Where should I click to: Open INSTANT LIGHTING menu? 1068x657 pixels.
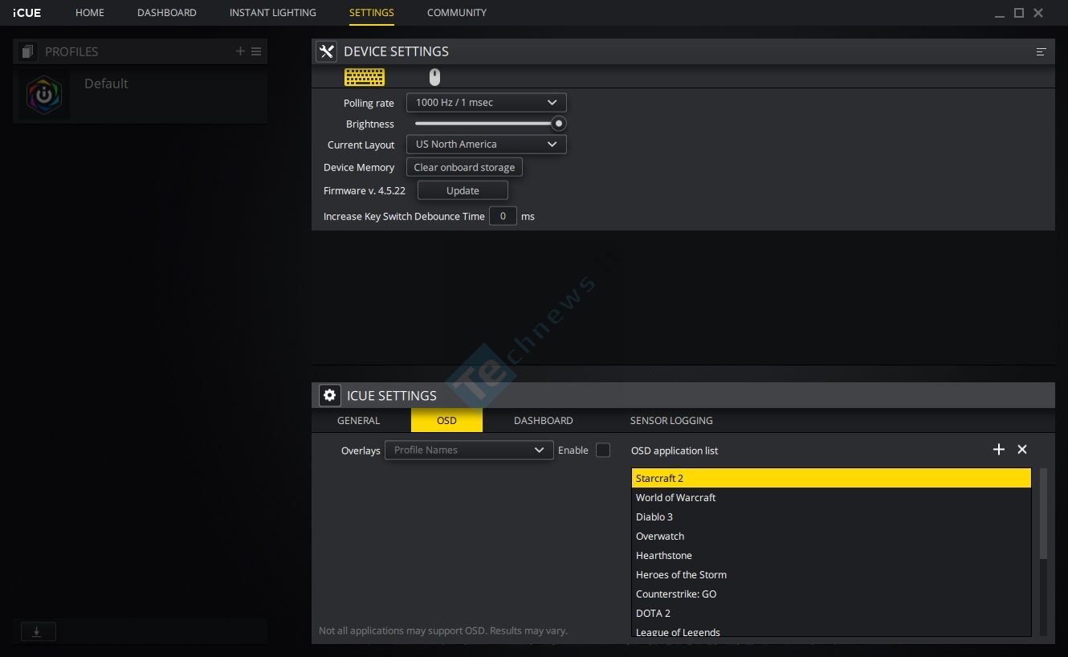(273, 13)
